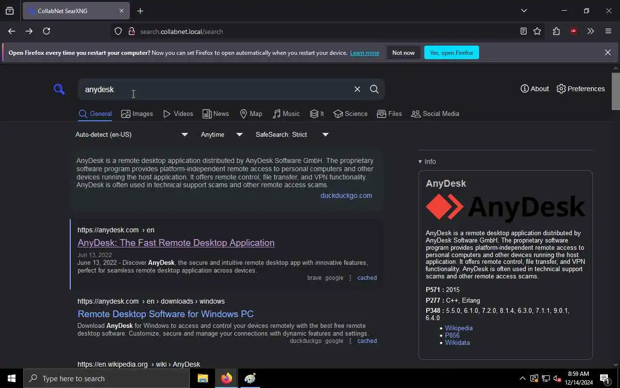Switch to the Videos tab
The image size is (620, 388).
point(178,113)
